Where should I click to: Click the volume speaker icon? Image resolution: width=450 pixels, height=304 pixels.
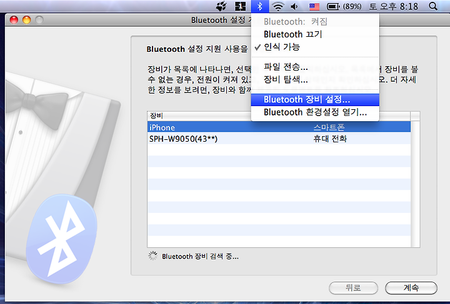(x=294, y=6)
